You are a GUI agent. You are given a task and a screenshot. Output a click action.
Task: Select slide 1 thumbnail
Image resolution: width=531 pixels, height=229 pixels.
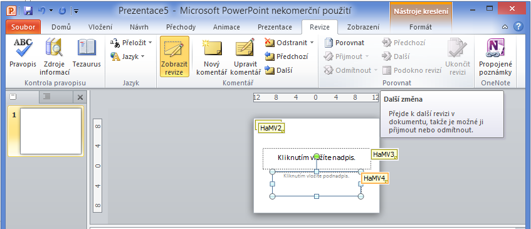click(x=50, y=130)
